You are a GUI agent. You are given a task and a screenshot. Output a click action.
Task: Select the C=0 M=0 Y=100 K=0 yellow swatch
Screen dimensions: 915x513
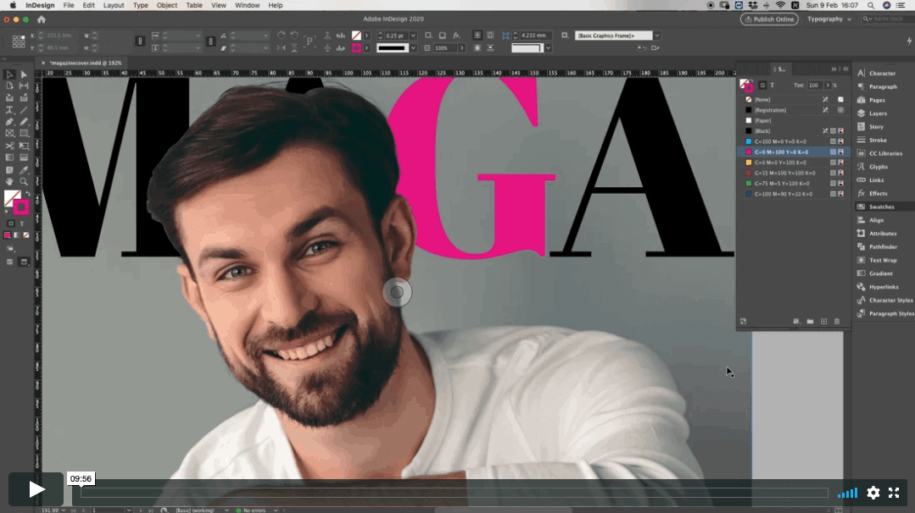tap(780, 163)
